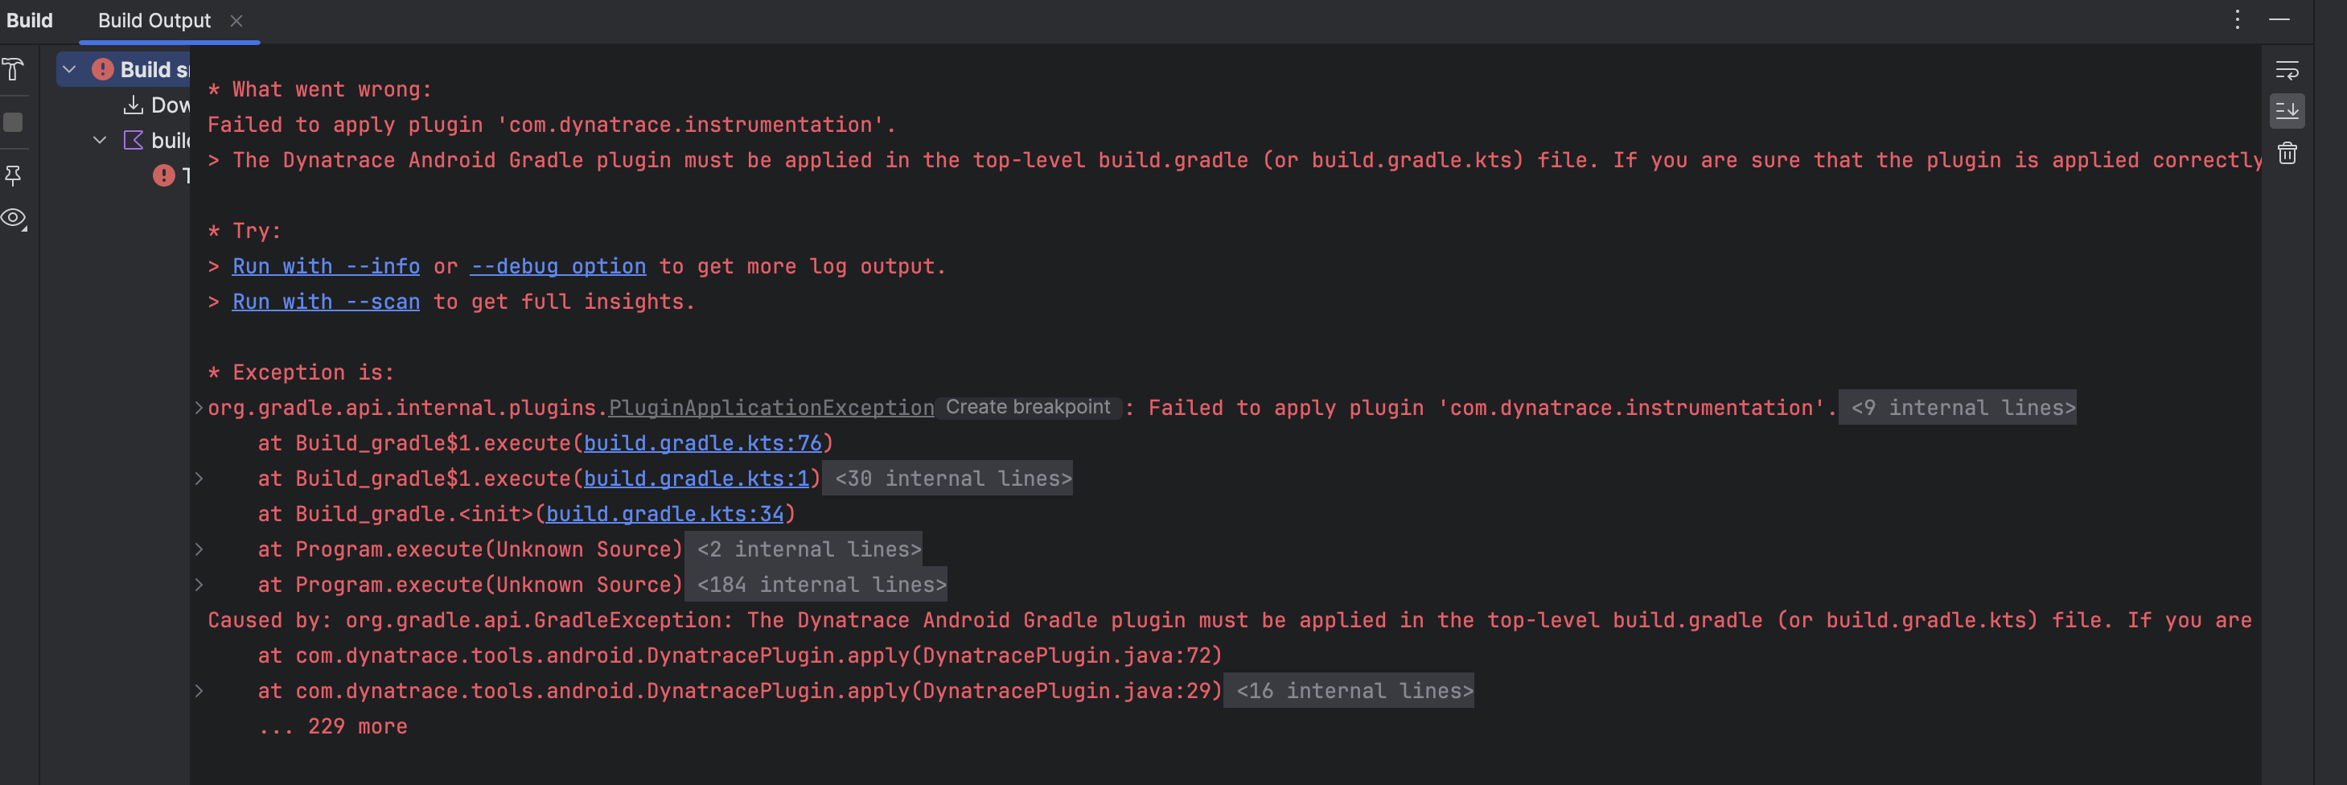Clear console output with trash icon
Image resolution: width=2347 pixels, height=785 pixels.
tap(2287, 153)
